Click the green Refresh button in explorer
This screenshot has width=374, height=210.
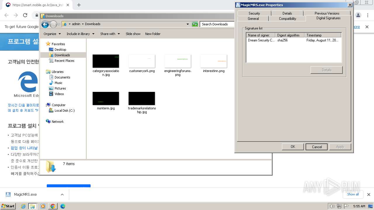pos(195,24)
